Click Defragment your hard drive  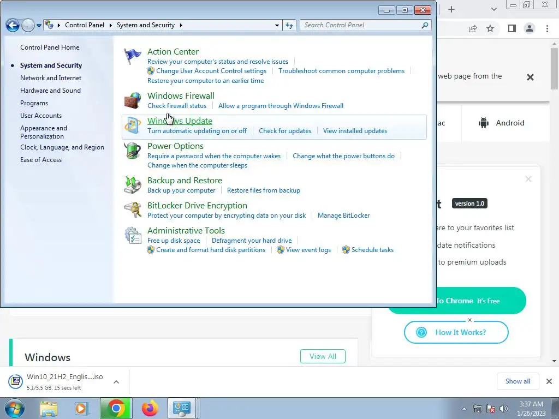pos(252,241)
